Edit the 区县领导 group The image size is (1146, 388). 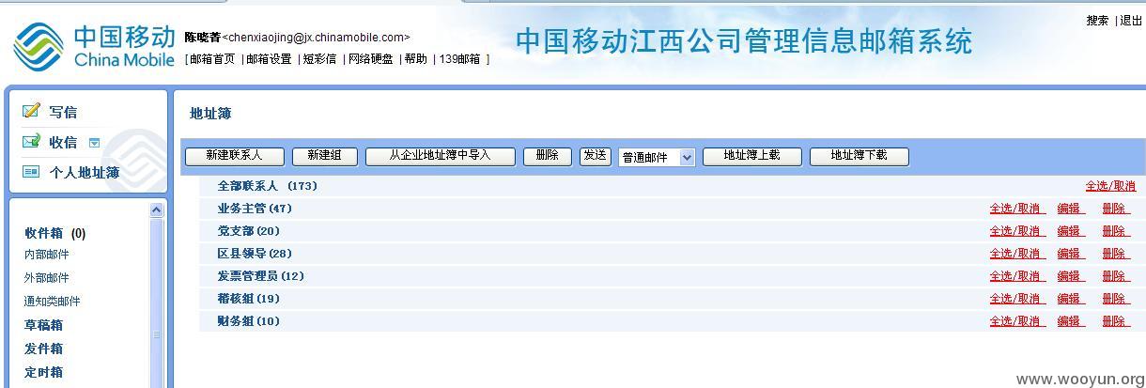[1069, 254]
